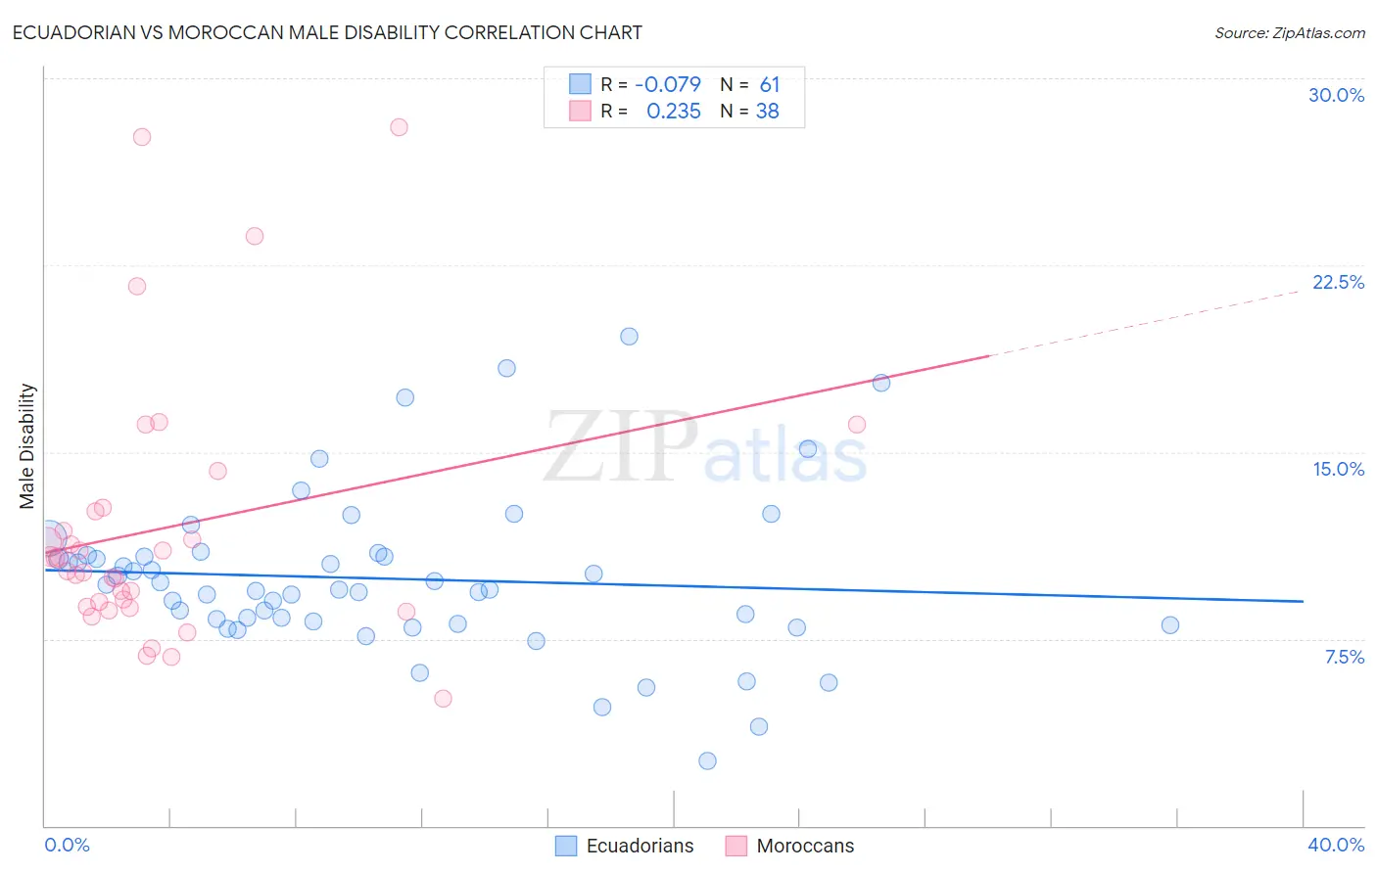Select the lowest blue data point near 2.7%
The width and height of the screenshot is (1377, 873).
[707, 760]
